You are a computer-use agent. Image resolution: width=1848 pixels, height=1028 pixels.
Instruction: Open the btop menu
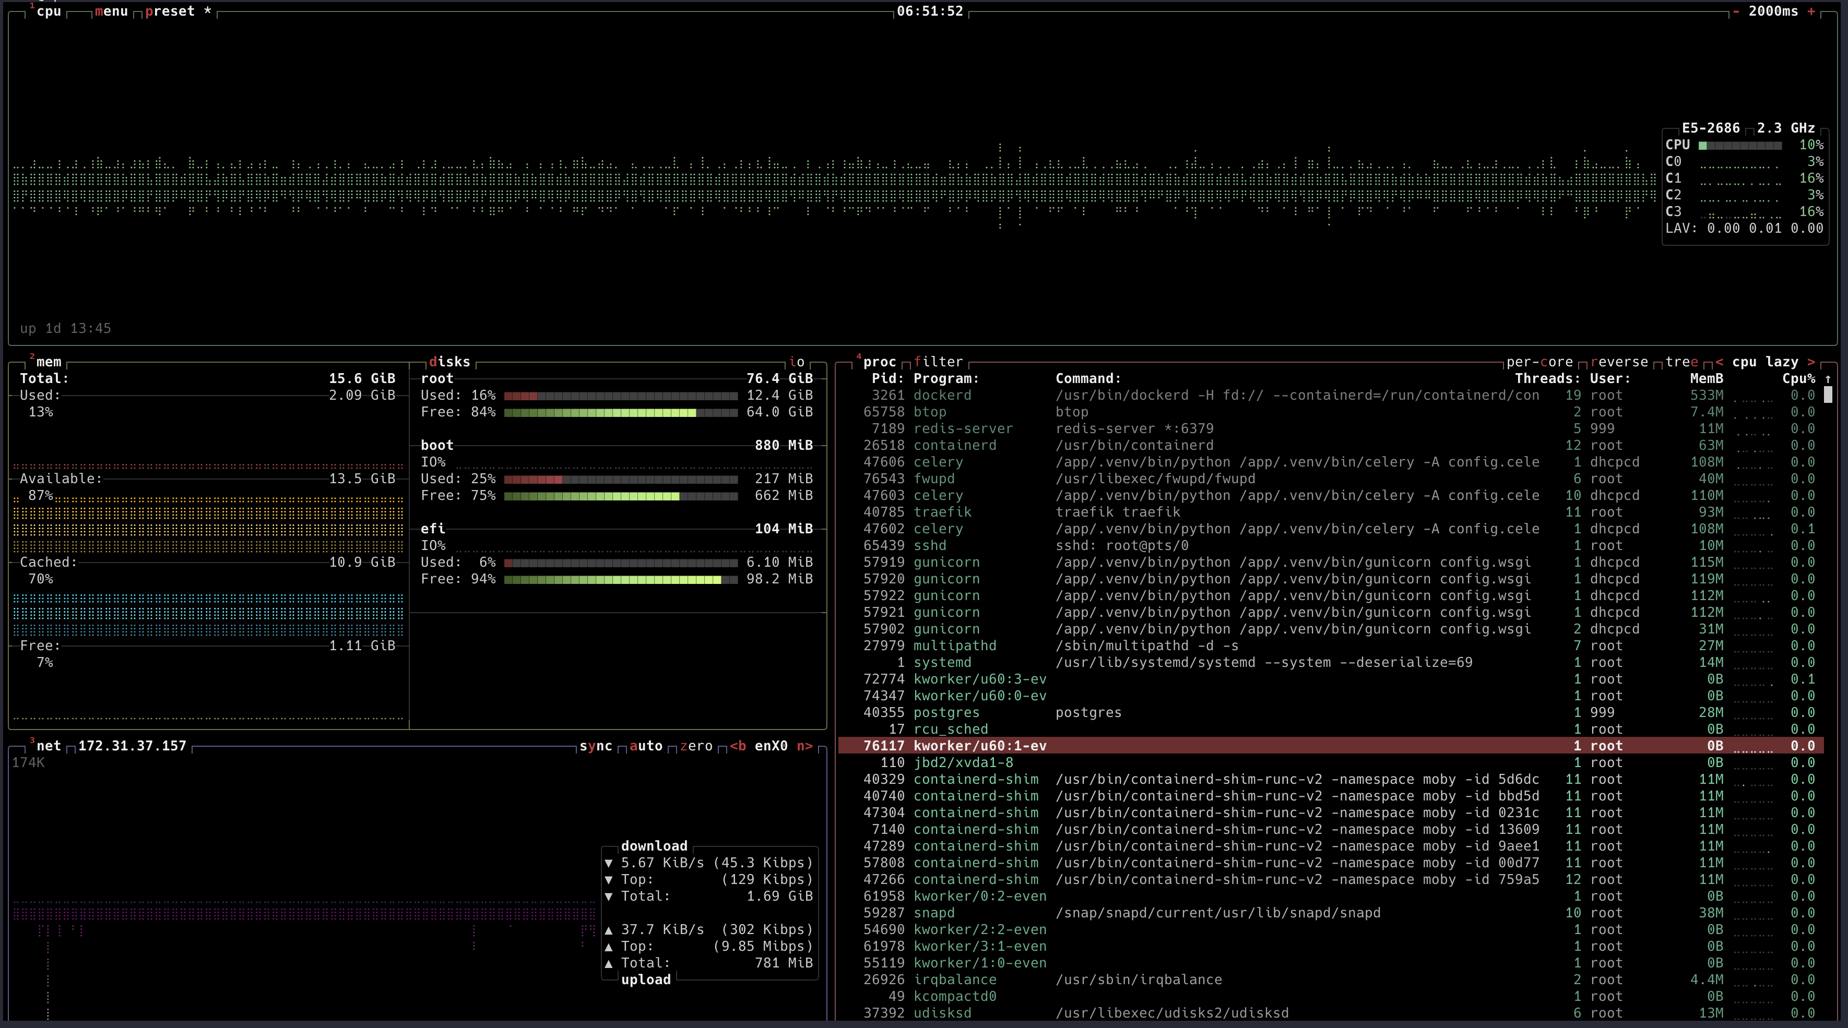(111, 11)
